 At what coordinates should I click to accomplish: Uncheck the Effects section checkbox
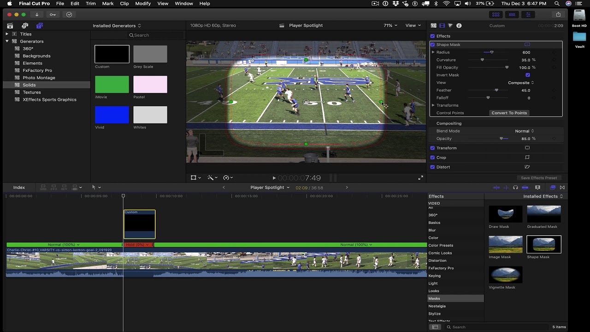pyautogui.click(x=432, y=36)
